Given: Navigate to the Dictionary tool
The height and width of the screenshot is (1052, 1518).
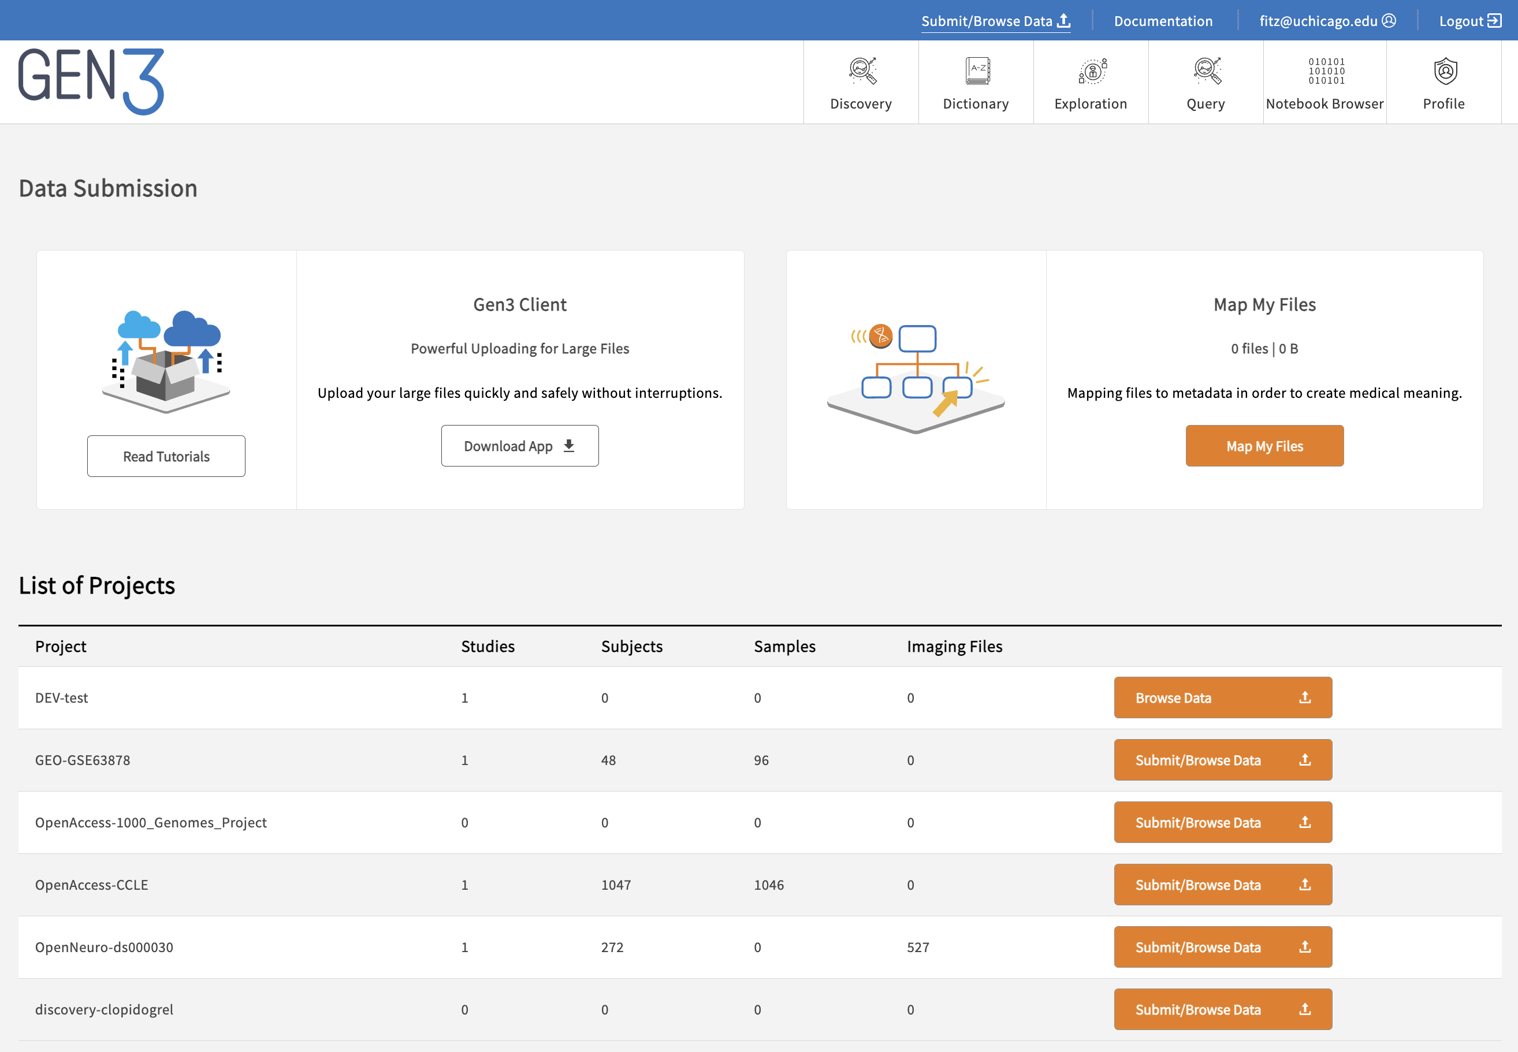Looking at the screenshot, I should [973, 80].
